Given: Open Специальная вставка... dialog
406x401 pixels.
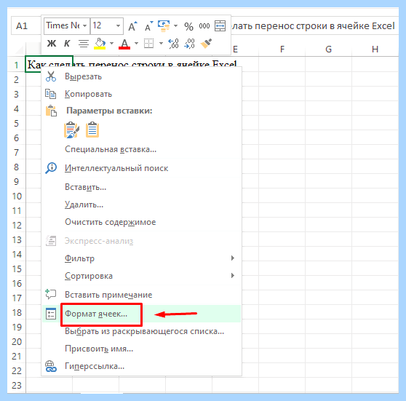Looking at the screenshot, I should (x=141, y=149).
